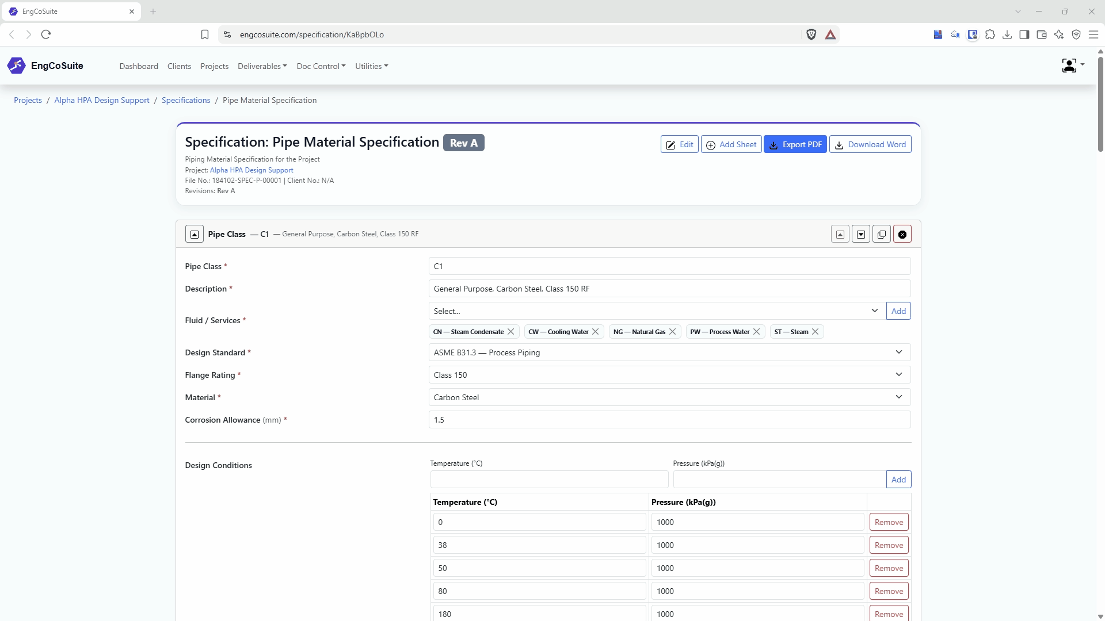Add the selected fluid service
The height and width of the screenshot is (621, 1105).
[x=898, y=311]
